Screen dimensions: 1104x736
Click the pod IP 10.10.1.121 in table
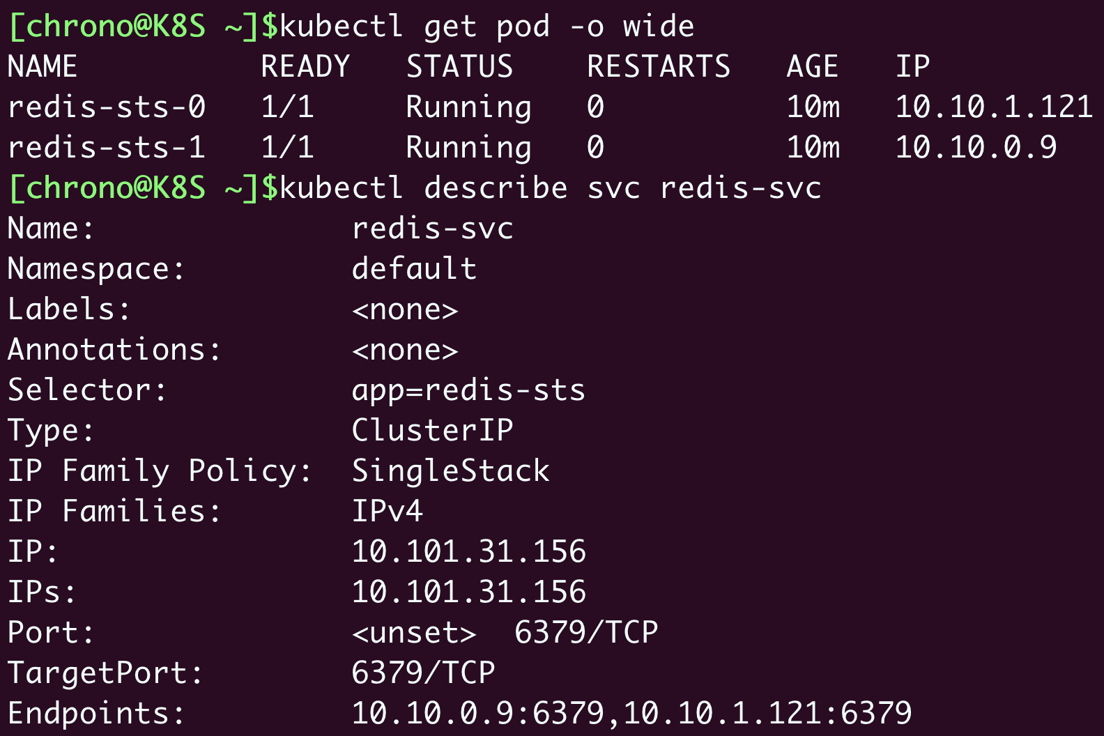click(x=994, y=107)
